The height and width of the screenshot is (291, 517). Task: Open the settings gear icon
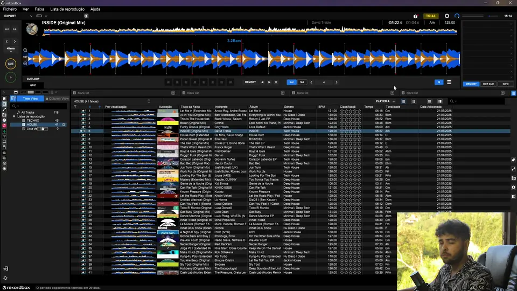coord(447,16)
